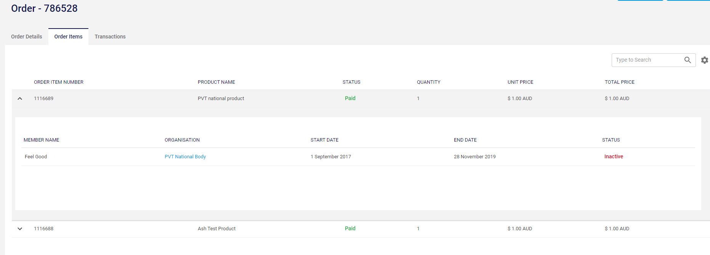
Task: Focus the Type to Search field
Action: 647,60
